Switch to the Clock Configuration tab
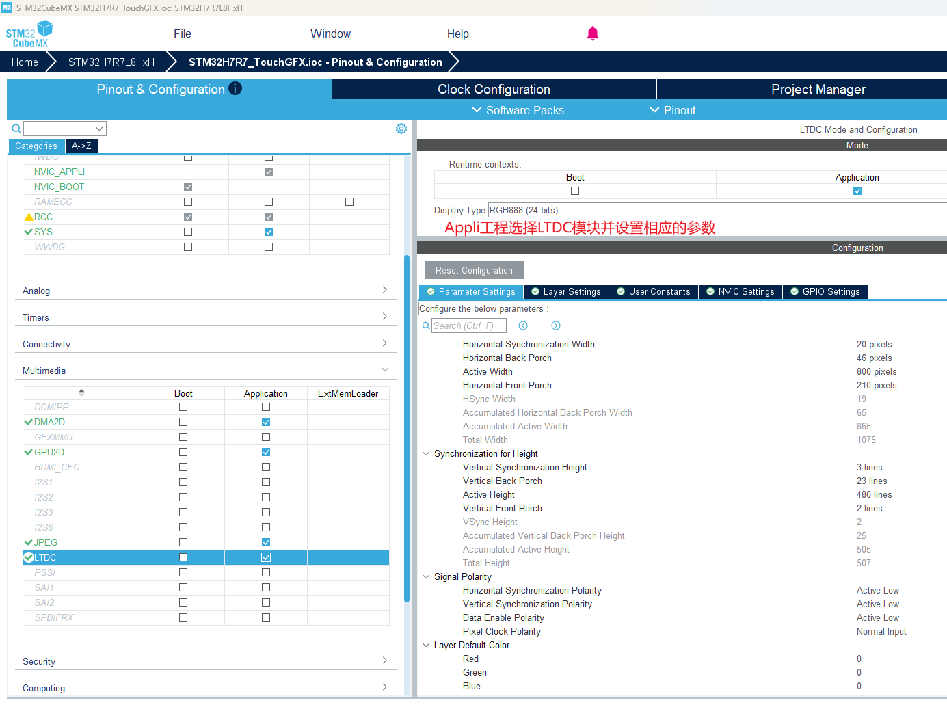Screen dimensions: 947x705 [494, 89]
